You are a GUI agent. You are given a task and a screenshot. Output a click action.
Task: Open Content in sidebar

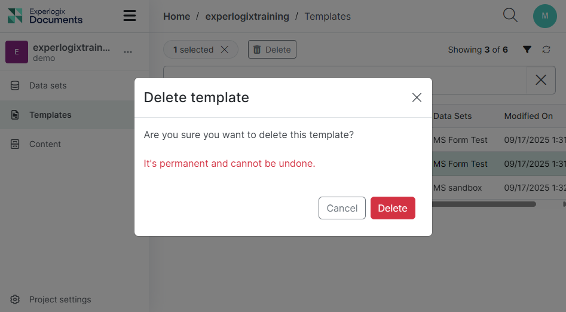click(45, 144)
